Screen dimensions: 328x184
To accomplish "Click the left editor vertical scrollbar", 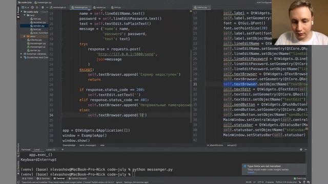I will [191, 85].
